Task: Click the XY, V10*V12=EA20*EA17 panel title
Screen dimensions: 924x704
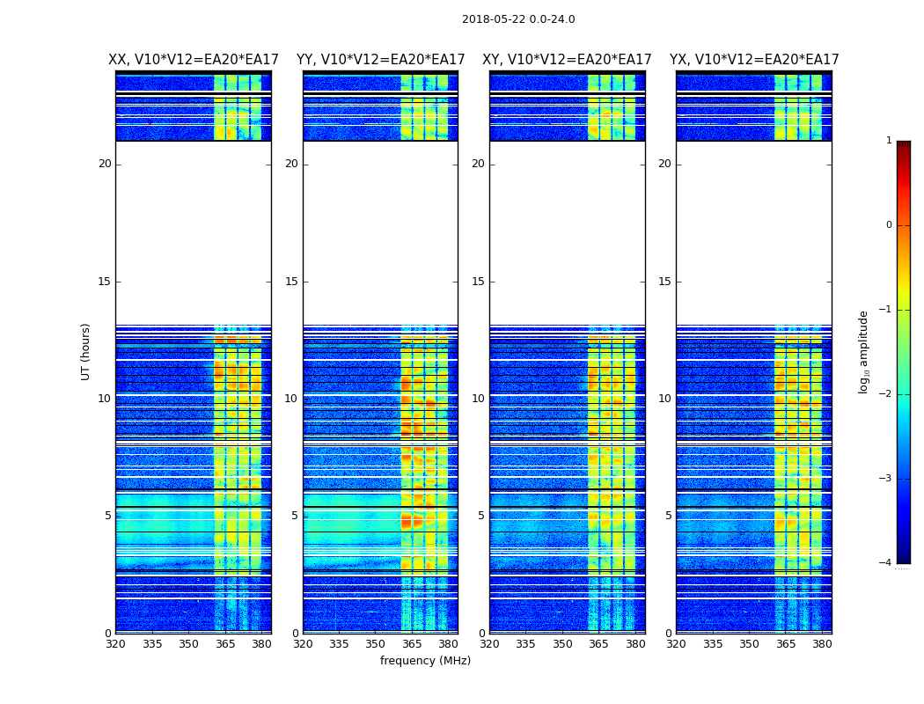Action: [x=567, y=60]
